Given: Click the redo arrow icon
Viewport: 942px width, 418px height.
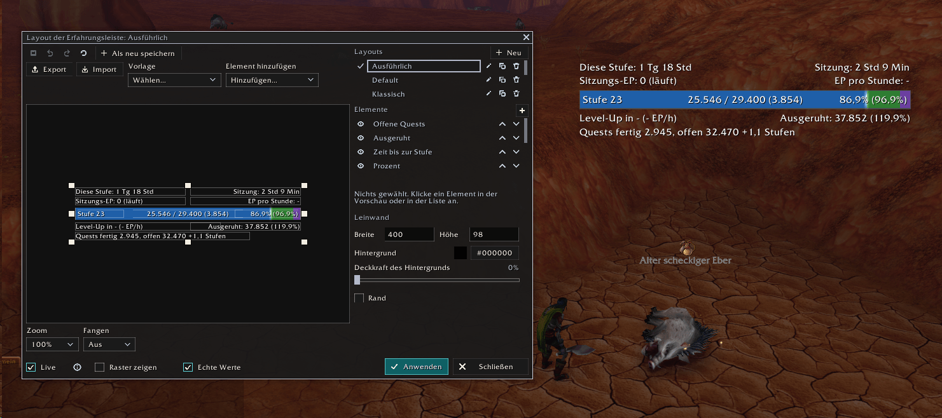Looking at the screenshot, I should 67,53.
